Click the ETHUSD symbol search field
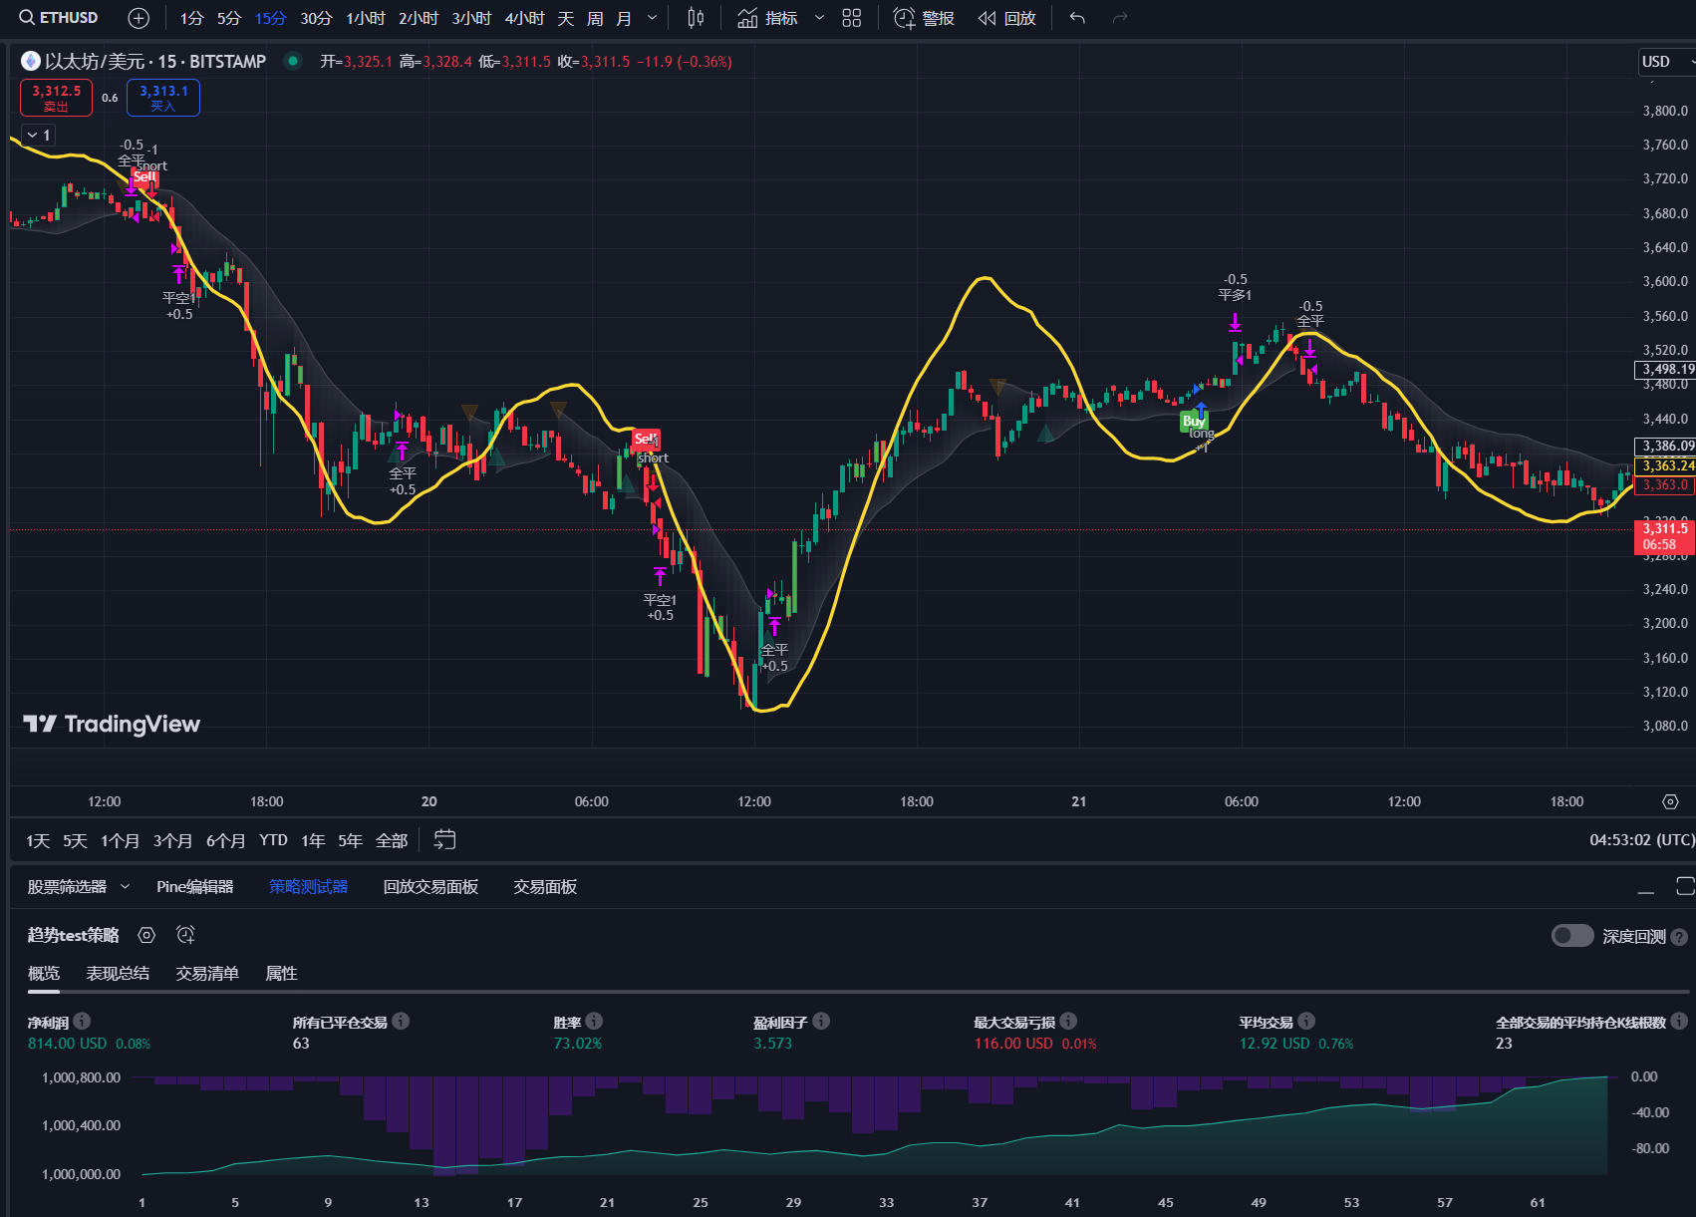The image size is (1696, 1217). [x=60, y=18]
